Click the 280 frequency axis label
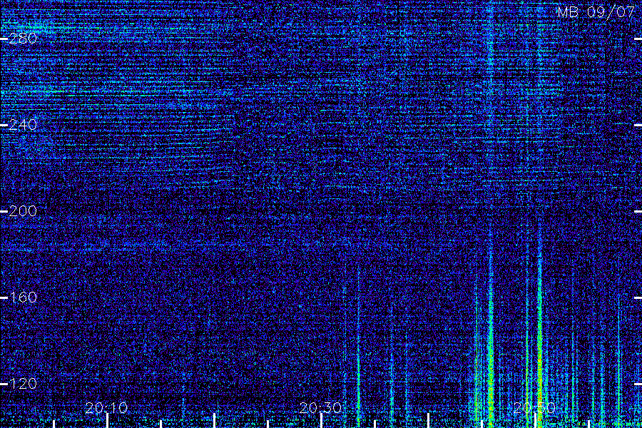 23,39
